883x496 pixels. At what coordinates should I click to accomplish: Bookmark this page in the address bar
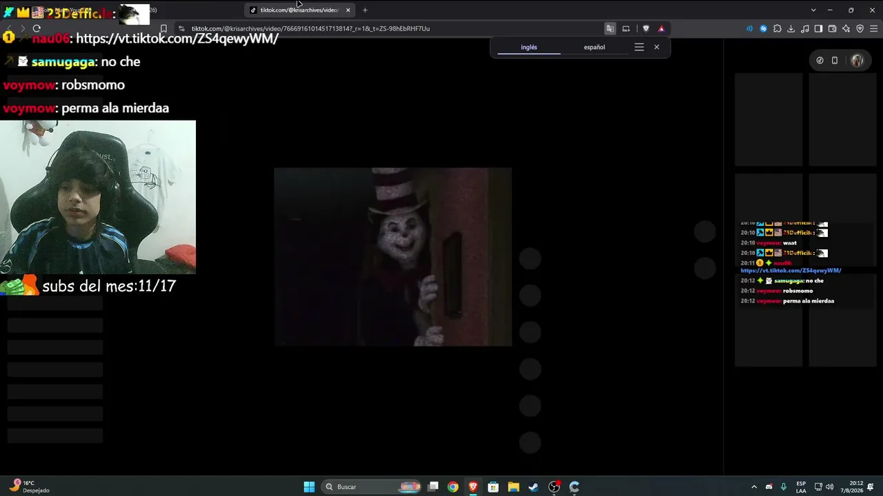(163, 28)
